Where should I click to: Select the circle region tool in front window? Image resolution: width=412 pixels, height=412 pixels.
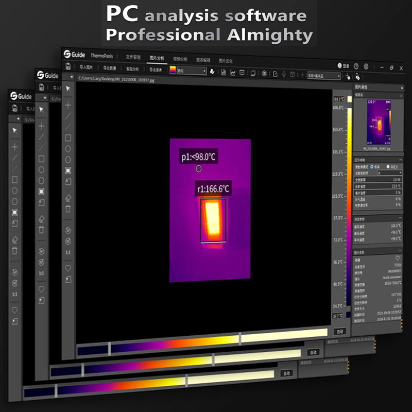point(68,149)
